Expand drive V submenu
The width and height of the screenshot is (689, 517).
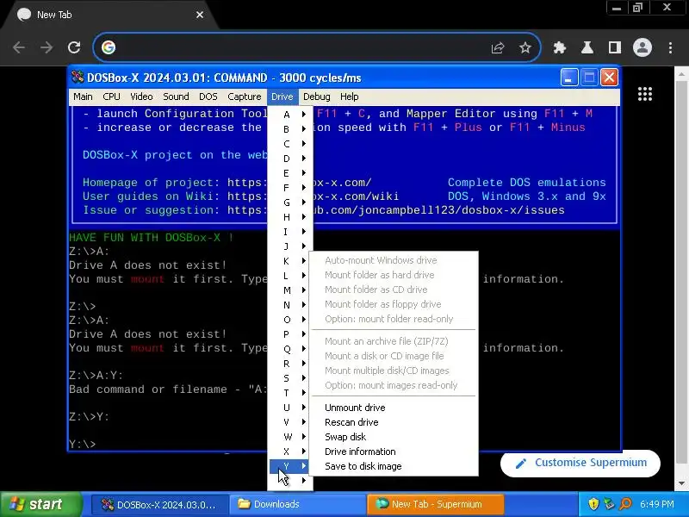tap(290, 422)
